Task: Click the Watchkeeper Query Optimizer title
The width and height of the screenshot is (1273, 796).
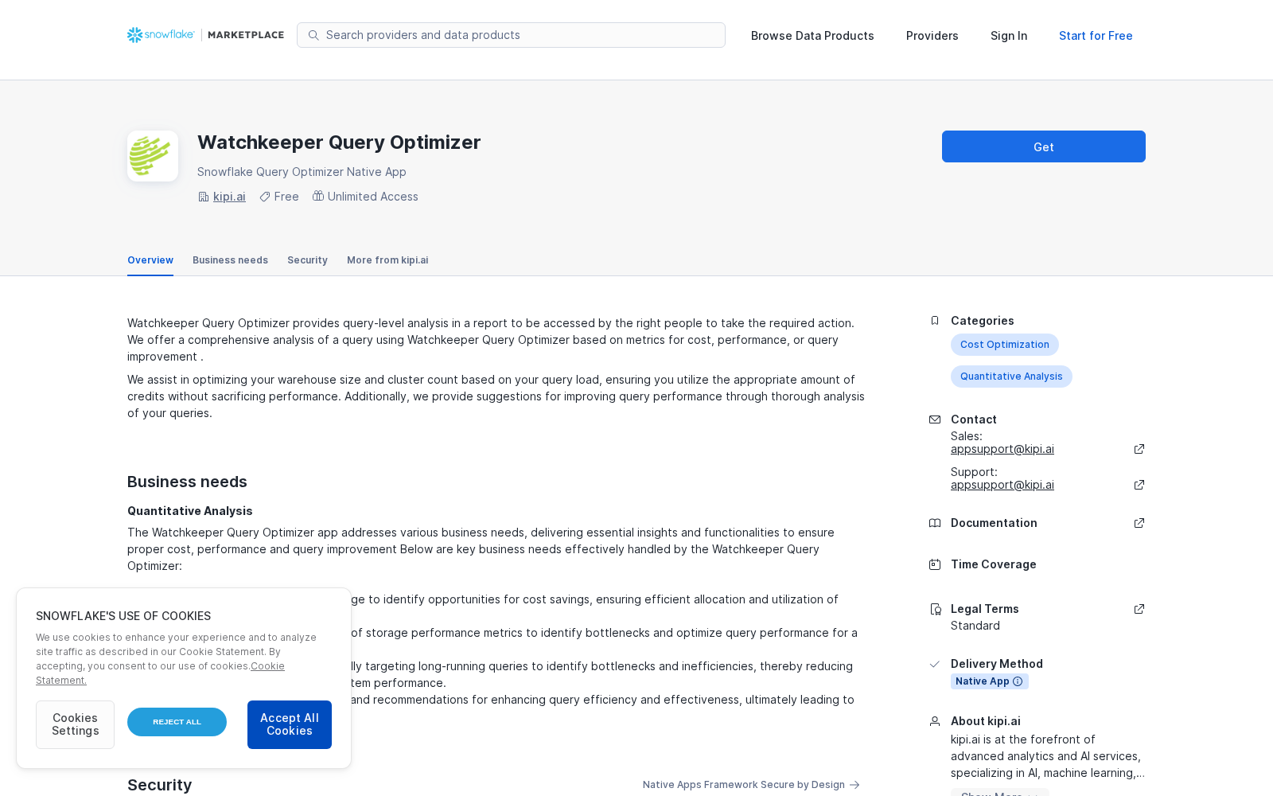Action: point(339,142)
